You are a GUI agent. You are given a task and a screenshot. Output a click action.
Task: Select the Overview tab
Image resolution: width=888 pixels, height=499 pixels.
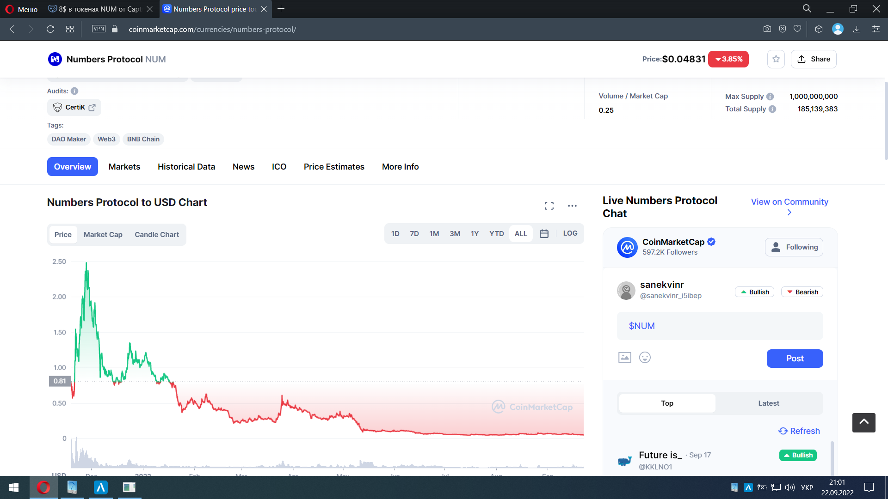pyautogui.click(x=73, y=167)
